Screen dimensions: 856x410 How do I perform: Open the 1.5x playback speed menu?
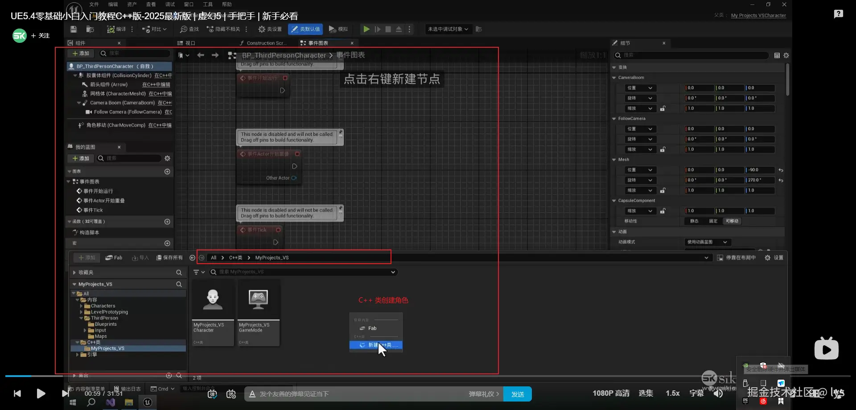[x=672, y=393]
